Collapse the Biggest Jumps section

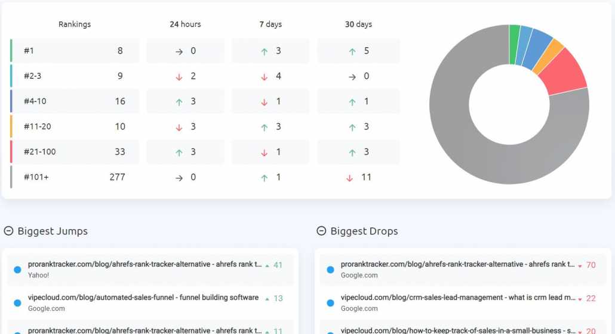point(8,231)
